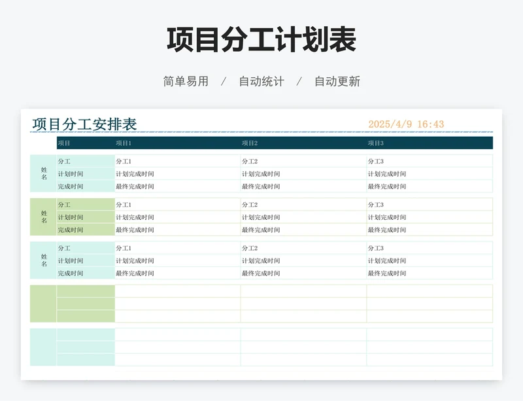Click 计划完成时间 under 项目2 in the green block
Image resolution: width=523 pixels, height=401 pixels.
261,217
